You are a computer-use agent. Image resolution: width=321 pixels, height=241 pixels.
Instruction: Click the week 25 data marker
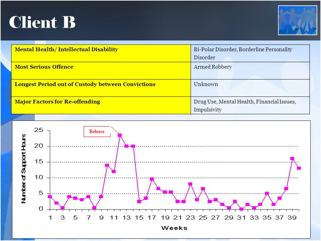tap(203, 189)
